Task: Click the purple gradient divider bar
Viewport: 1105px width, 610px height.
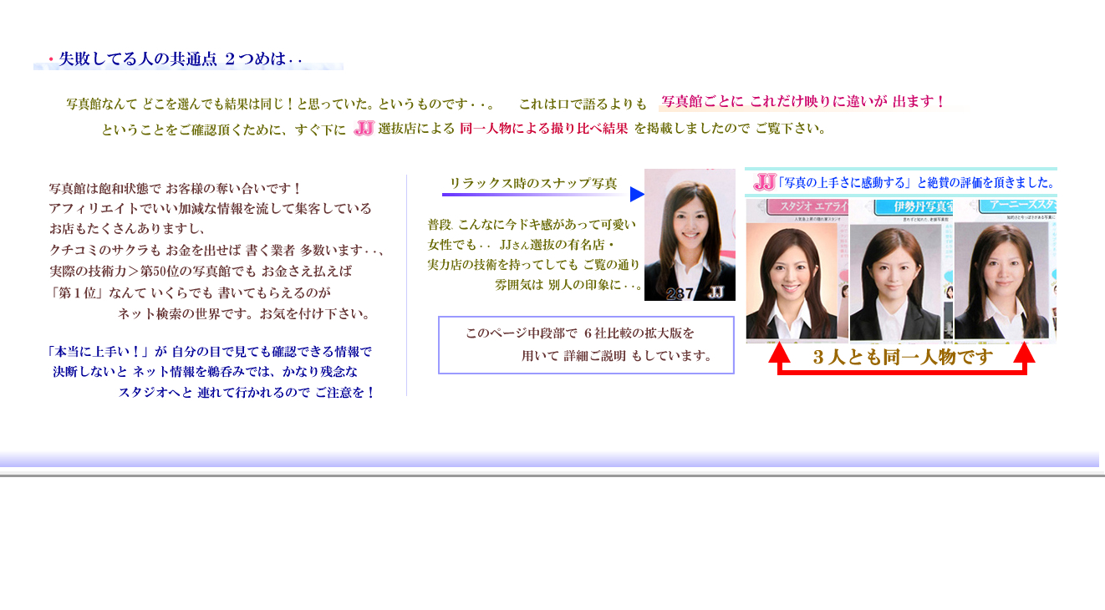Action: pos(549,459)
